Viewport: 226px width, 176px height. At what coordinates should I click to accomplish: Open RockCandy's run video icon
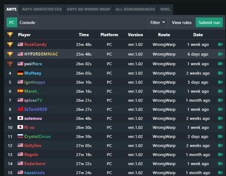(x=220, y=45)
